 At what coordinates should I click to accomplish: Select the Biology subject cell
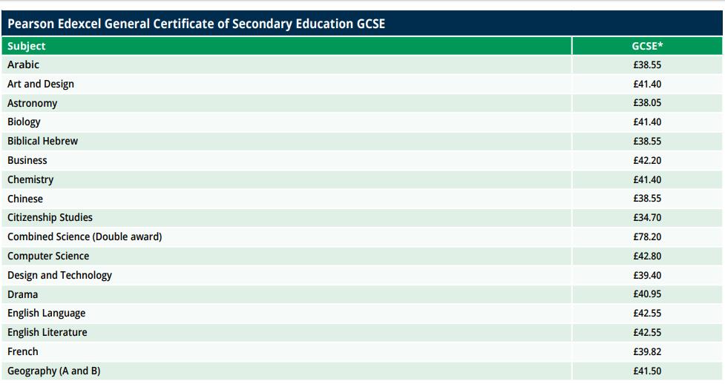pyautogui.click(x=286, y=122)
